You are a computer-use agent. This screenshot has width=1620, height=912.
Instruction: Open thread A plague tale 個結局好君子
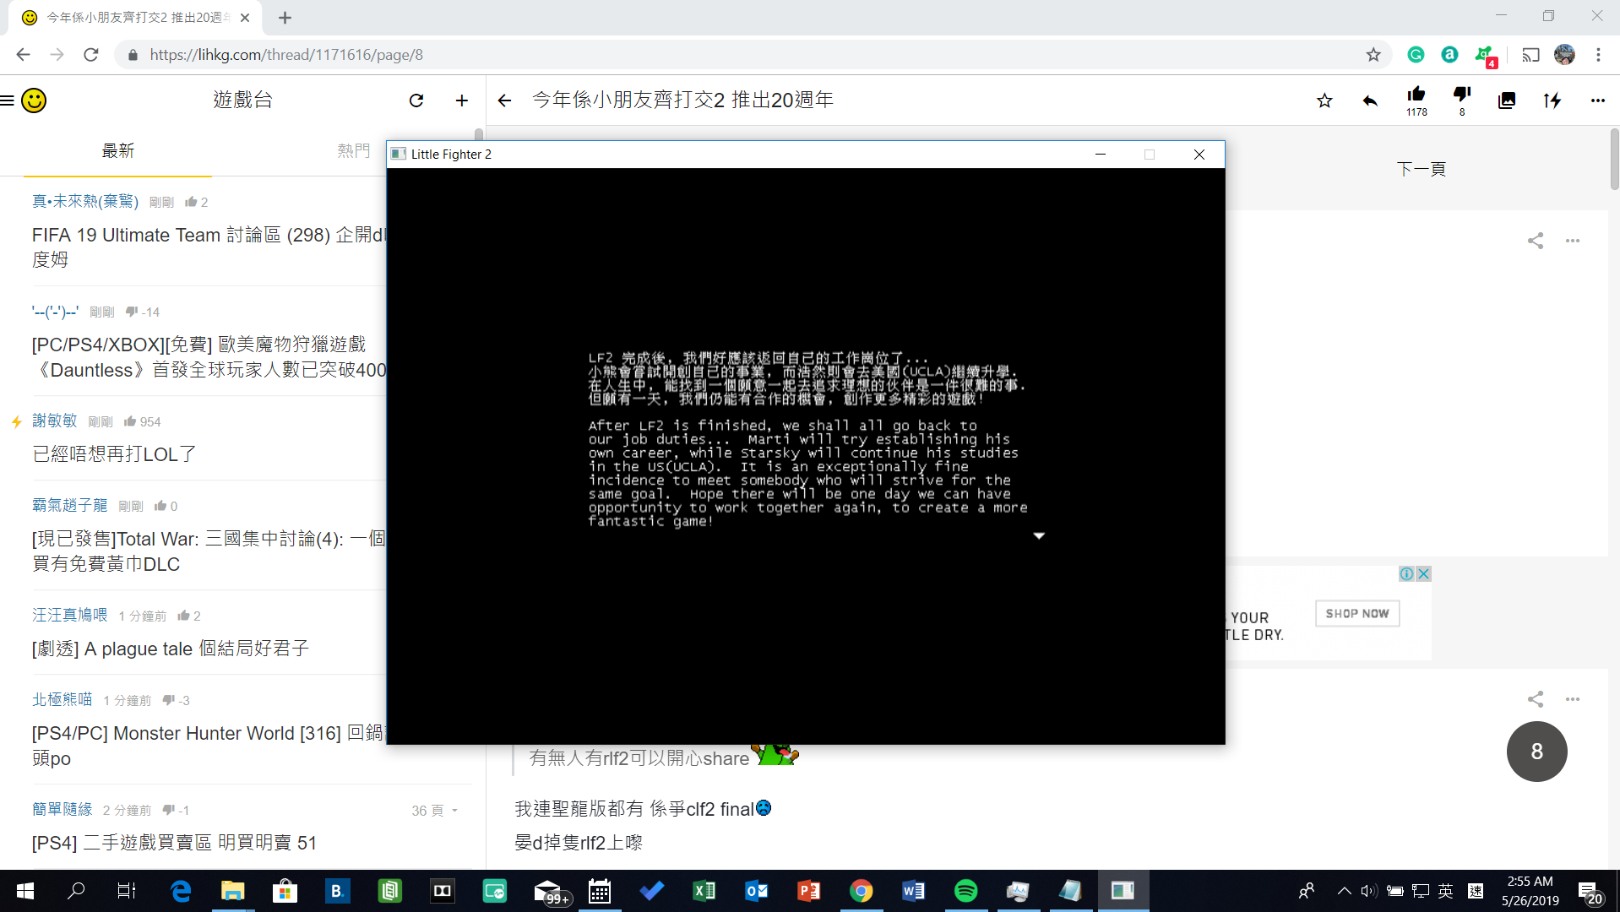[171, 649]
